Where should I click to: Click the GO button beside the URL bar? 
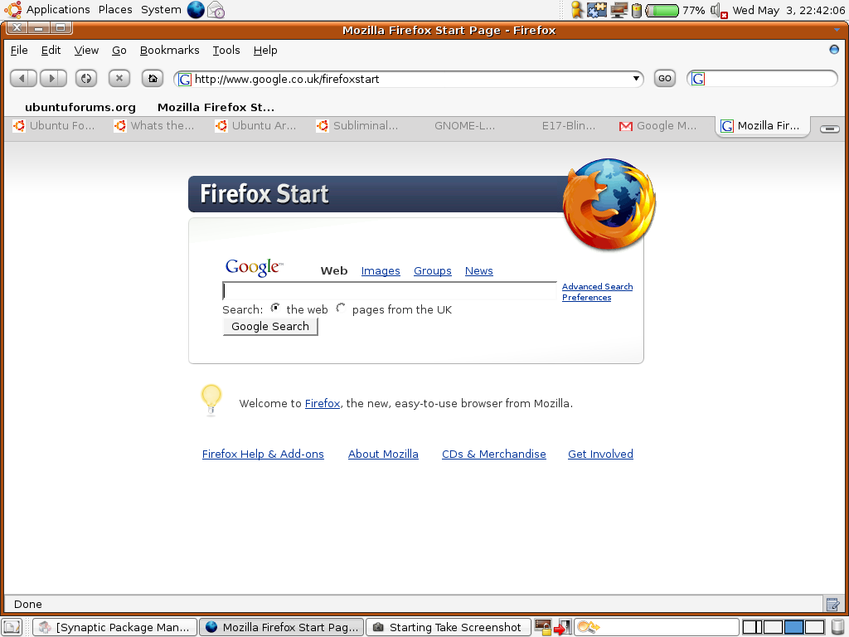(664, 79)
